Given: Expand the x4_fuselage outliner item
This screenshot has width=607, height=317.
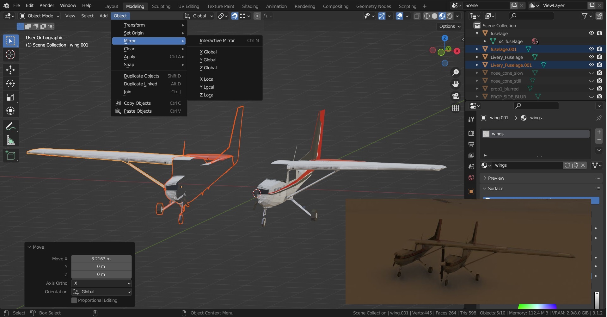Looking at the screenshot, I should click(x=485, y=41).
